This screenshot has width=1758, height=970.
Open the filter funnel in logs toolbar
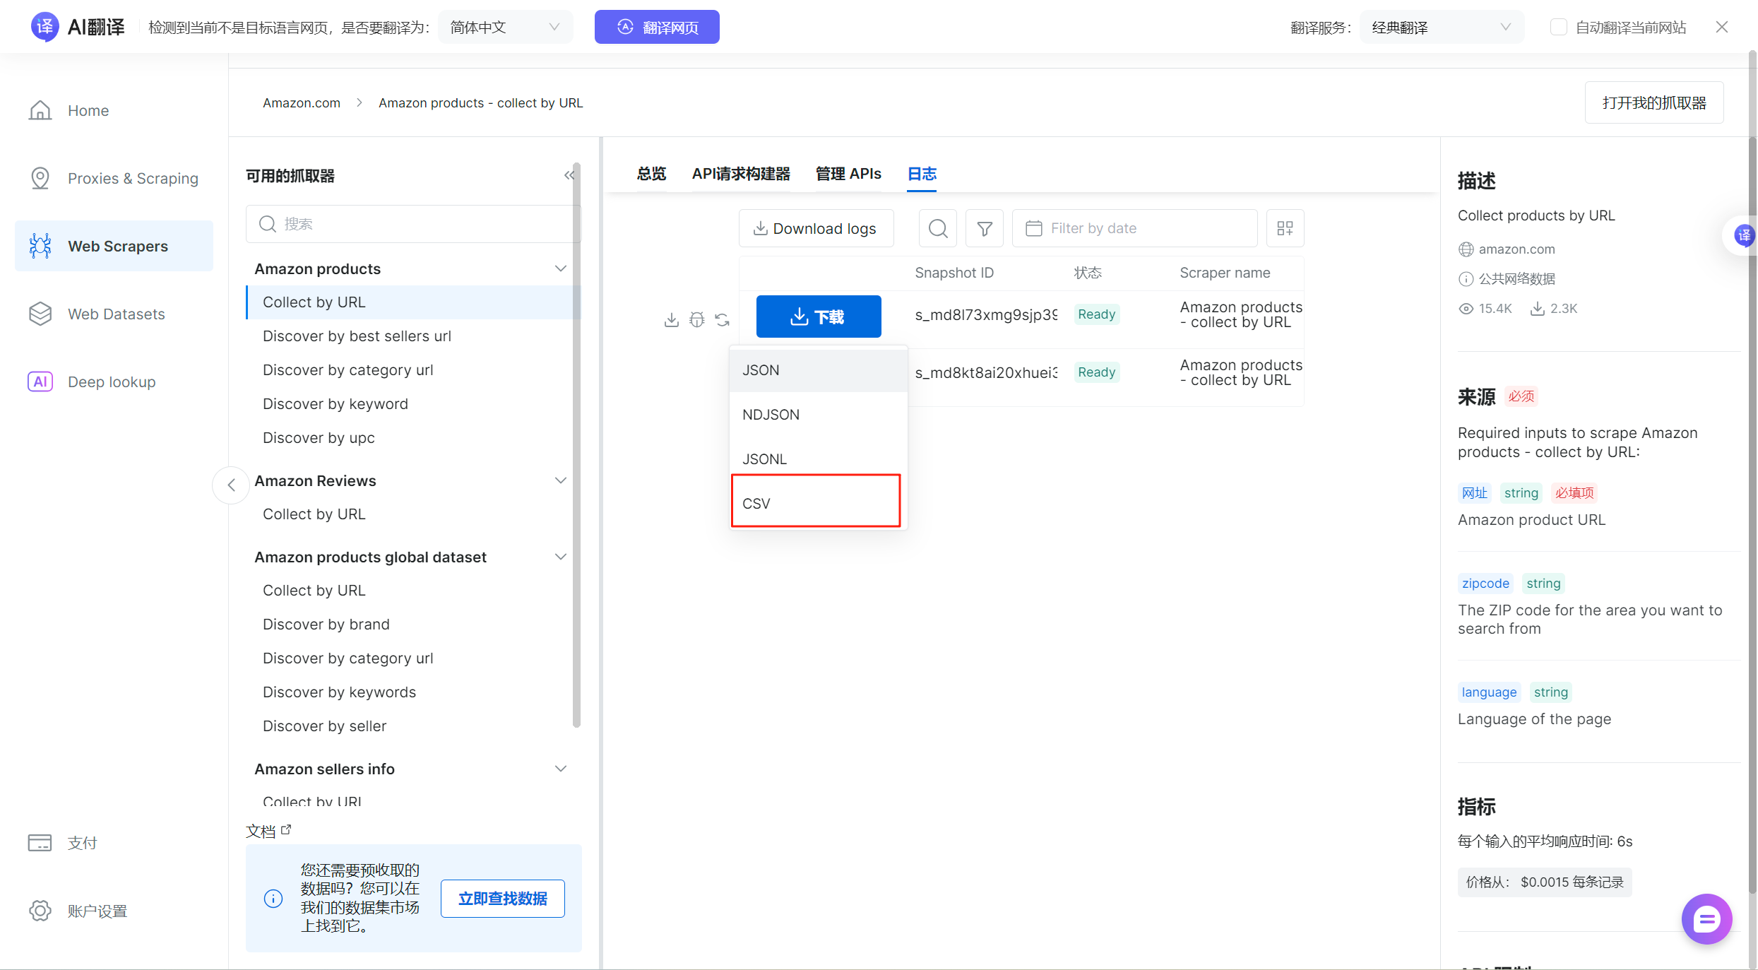click(x=985, y=228)
